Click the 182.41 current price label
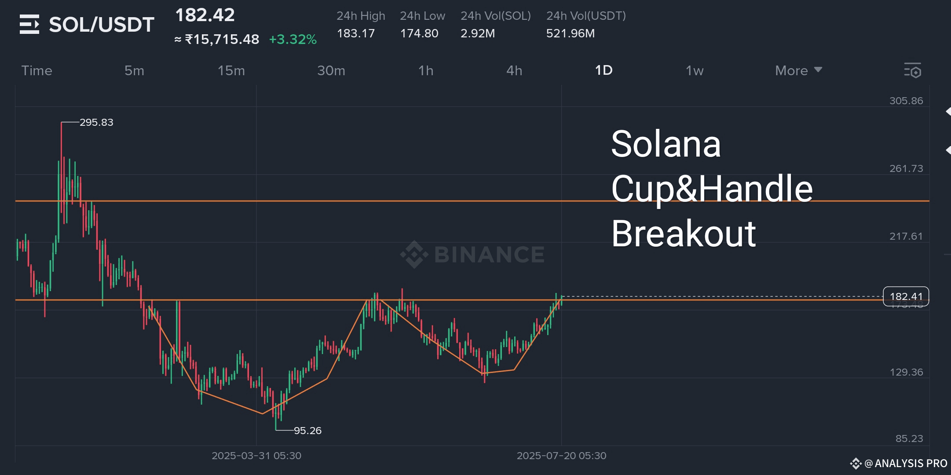This screenshot has height=475, width=951. 906,296
